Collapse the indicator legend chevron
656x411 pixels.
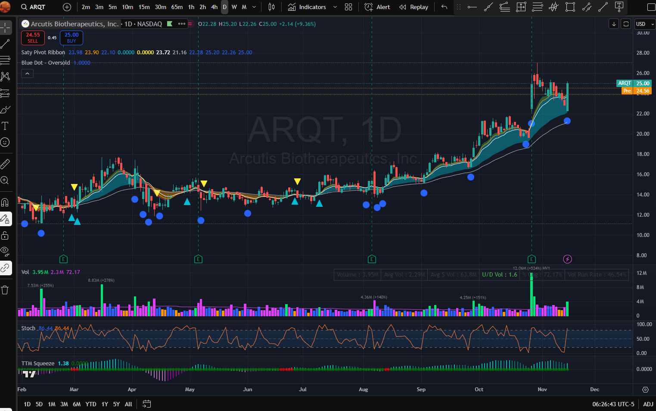(x=27, y=74)
